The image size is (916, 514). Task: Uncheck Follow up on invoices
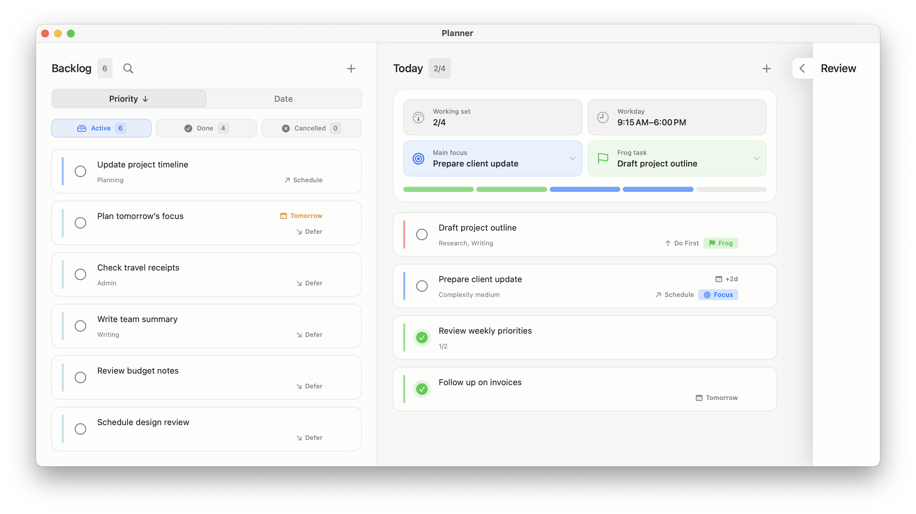point(422,389)
